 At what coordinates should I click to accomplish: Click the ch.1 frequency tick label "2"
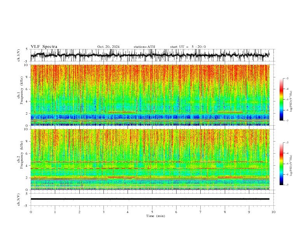28,113
